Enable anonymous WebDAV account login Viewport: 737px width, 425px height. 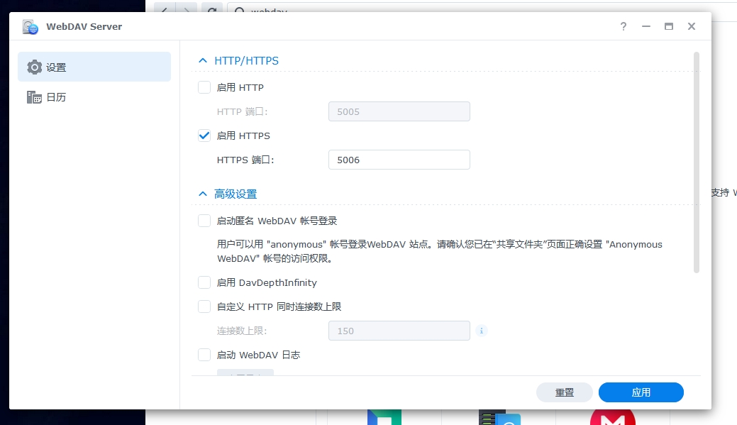(x=204, y=221)
